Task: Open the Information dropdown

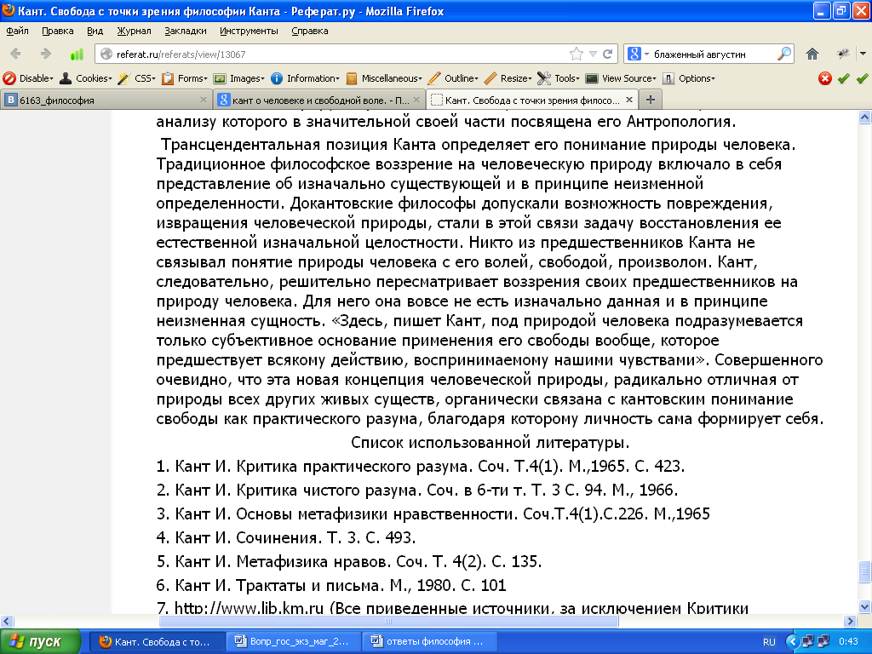Action: coord(306,78)
